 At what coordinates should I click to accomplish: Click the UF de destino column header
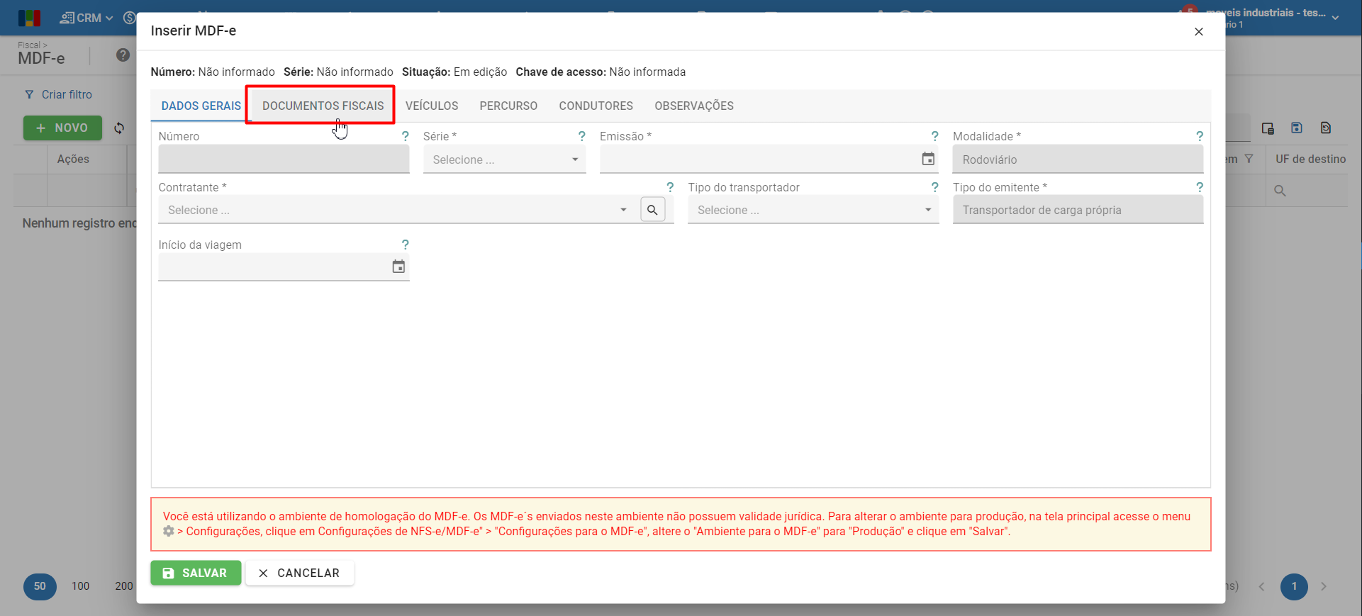tap(1310, 159)
